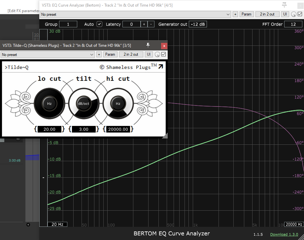The height and width of the screenshot is (240, 304).
Task: Click the 20000 Hz maximum frequency field
Action: [x=294, y=224]
